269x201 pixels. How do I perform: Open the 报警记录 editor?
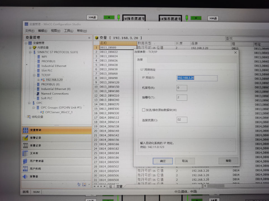point(57,138)
